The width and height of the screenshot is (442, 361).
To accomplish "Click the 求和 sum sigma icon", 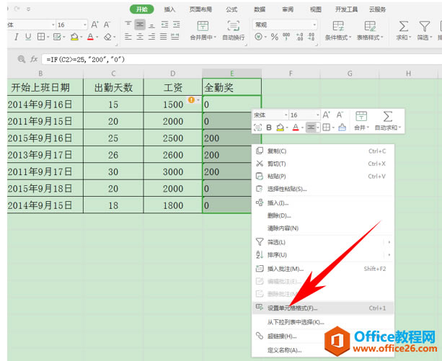I will click(403, 26).
